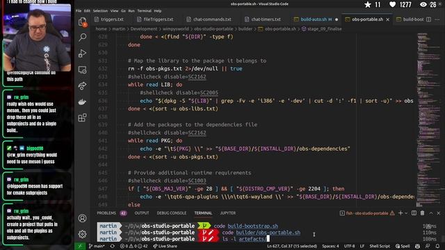
Task: Open the Explorer view in activity bar
Action: [x=82, y=22]
